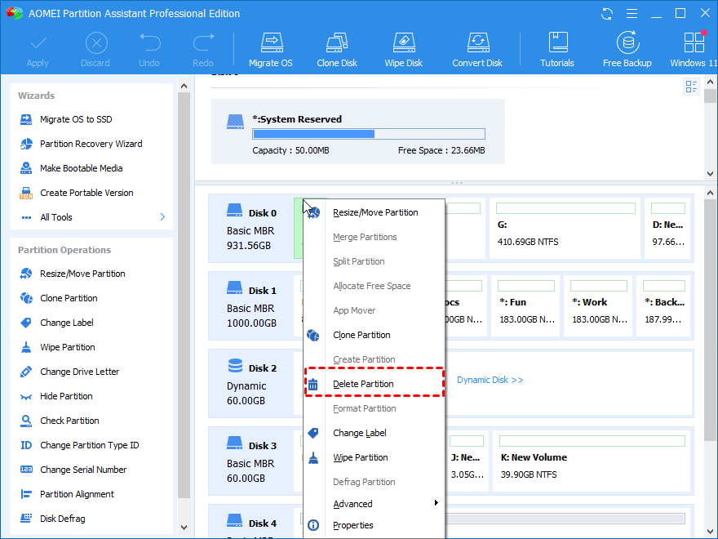Expand the All Tools arrow

(162, 217)
